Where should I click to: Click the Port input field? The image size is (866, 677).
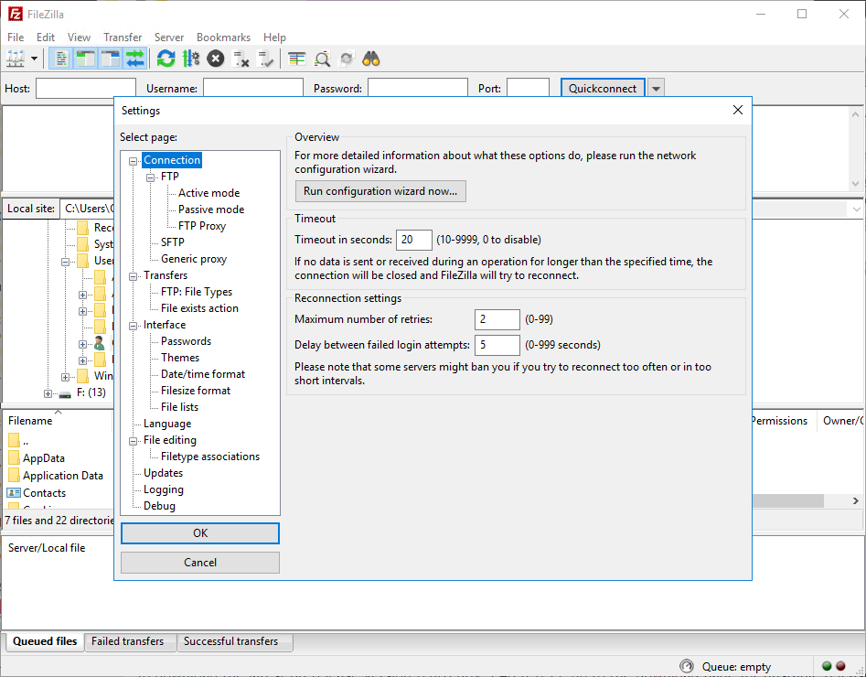528,89
